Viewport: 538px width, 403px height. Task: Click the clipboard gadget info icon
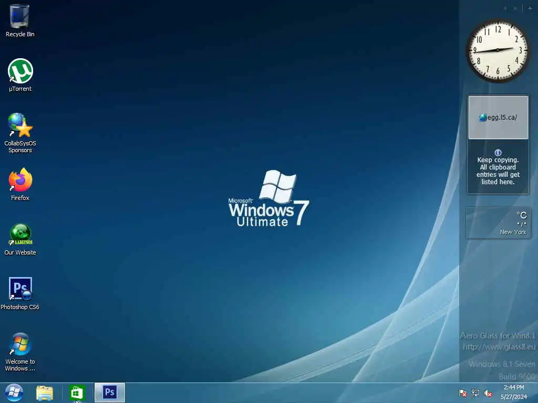498,153
